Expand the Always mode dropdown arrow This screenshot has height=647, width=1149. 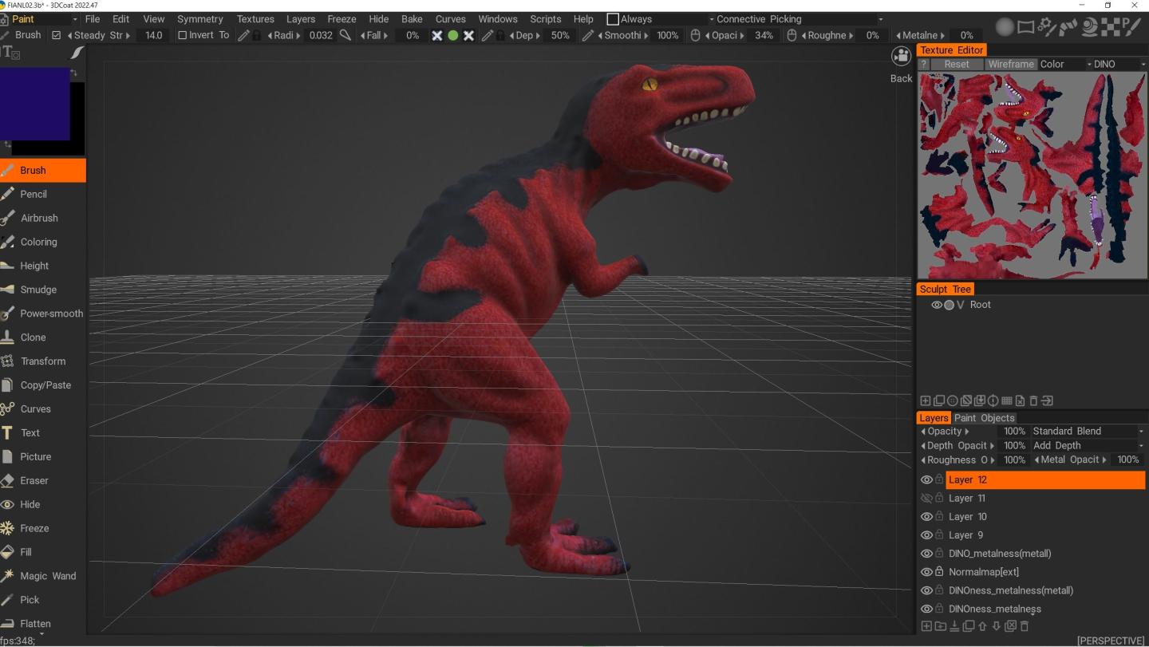coord(710,19)
